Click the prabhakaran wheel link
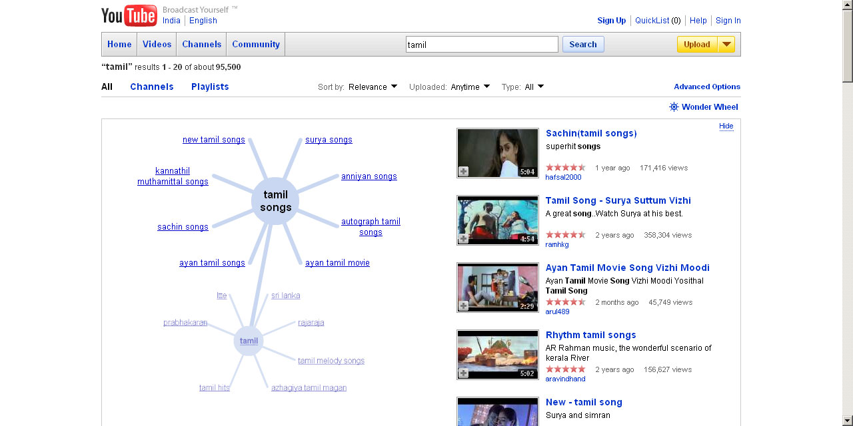Screen dimensions: 853x426 click(185, 323)
